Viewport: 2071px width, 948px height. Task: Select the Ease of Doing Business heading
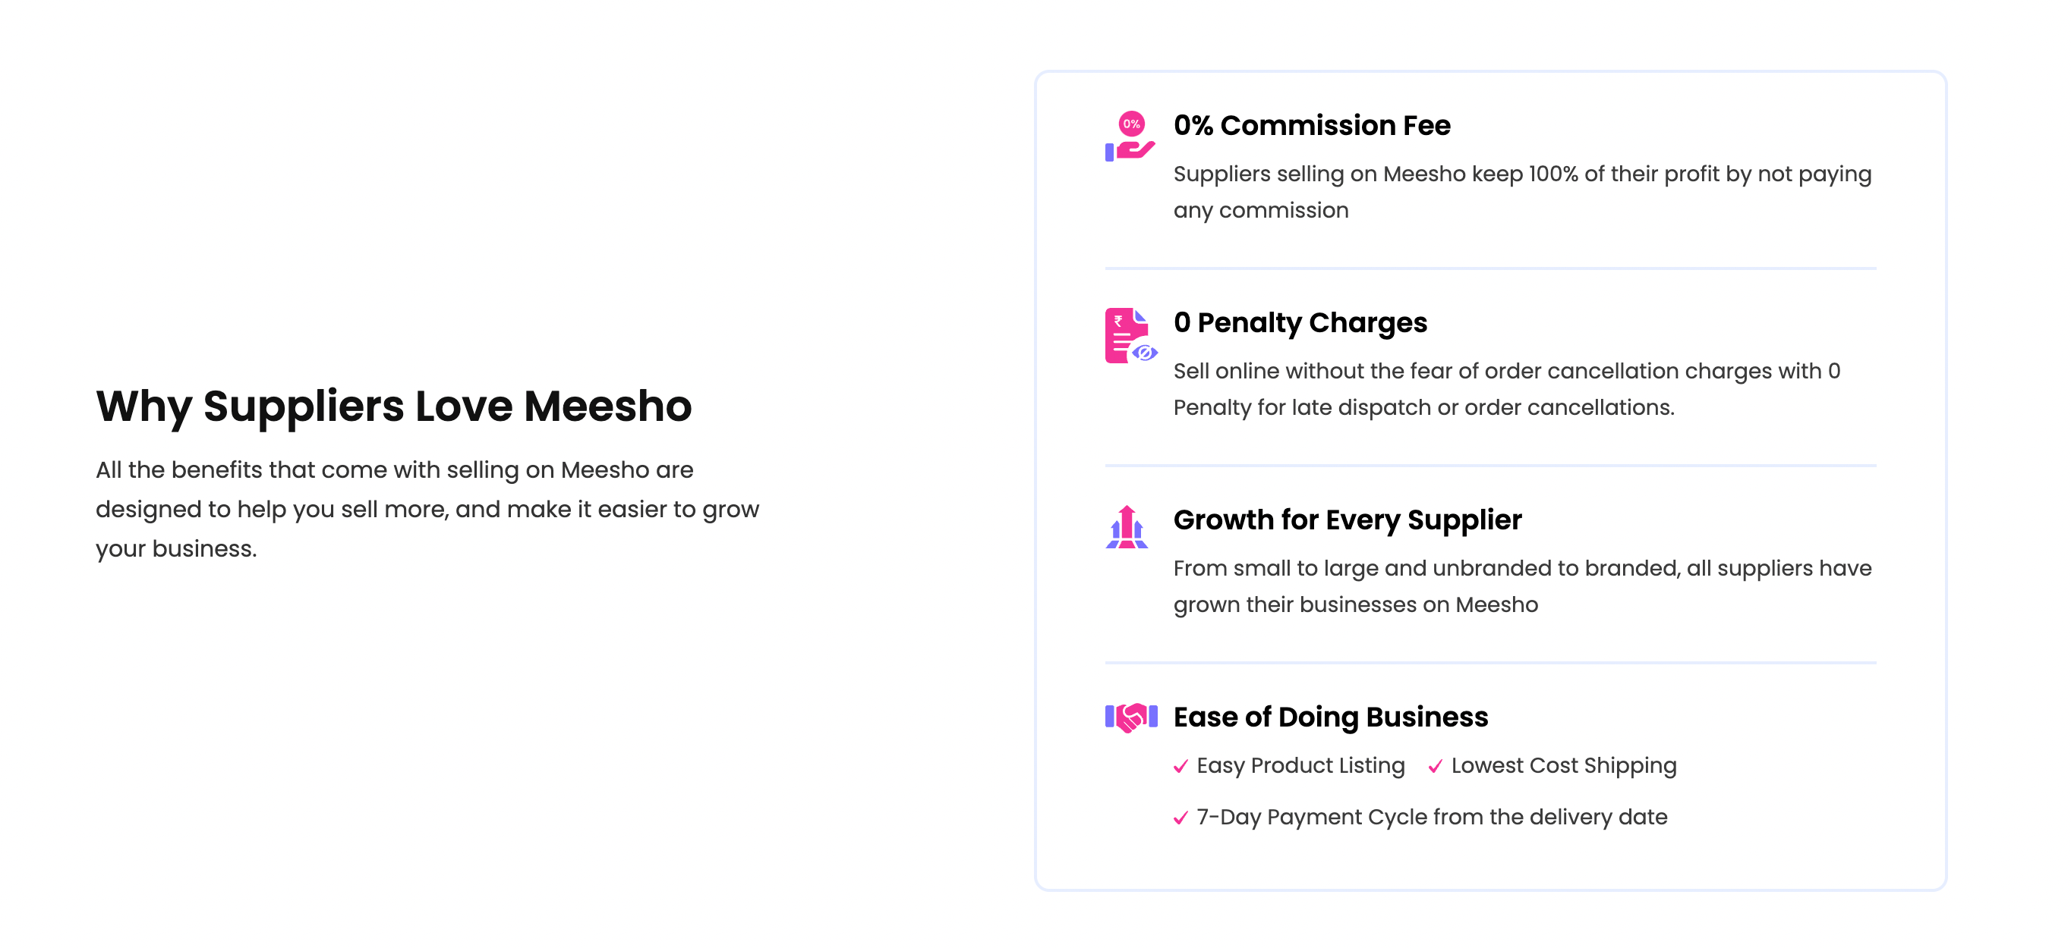pyautogui.click(x=1330, y=717)
